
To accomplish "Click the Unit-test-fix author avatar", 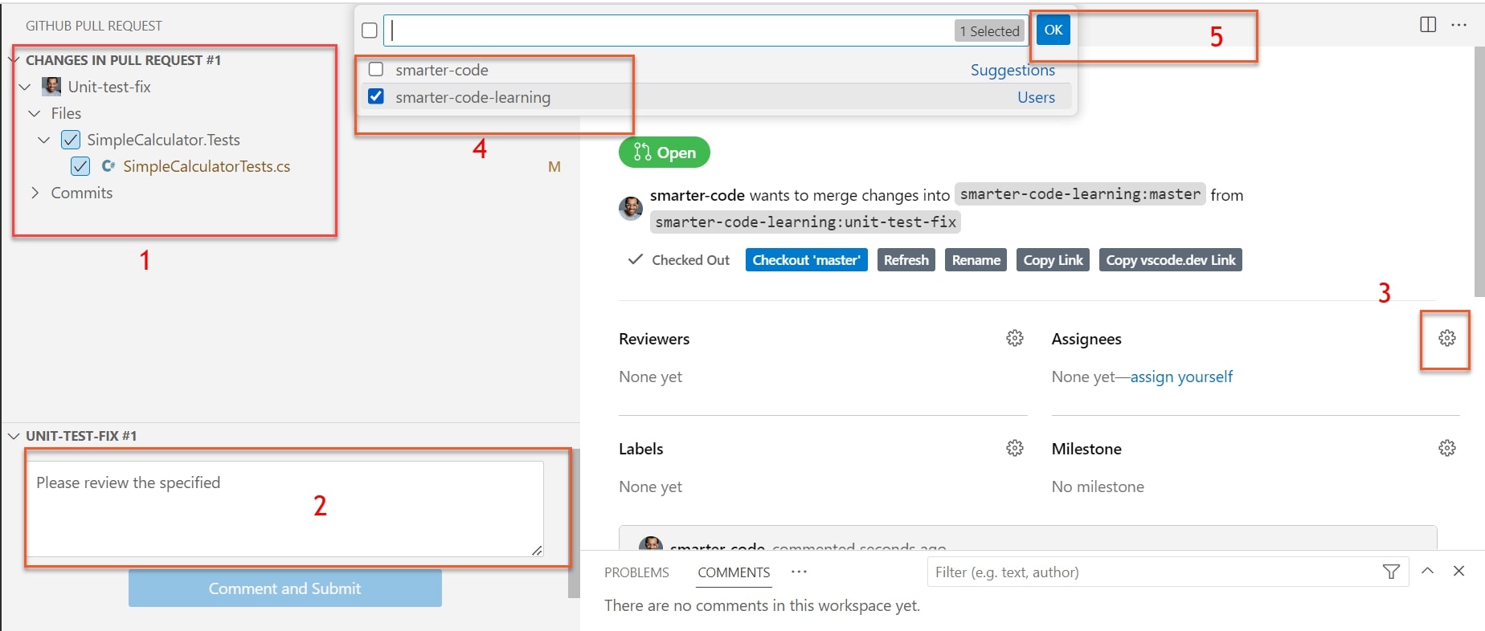I will pos(51,87).
